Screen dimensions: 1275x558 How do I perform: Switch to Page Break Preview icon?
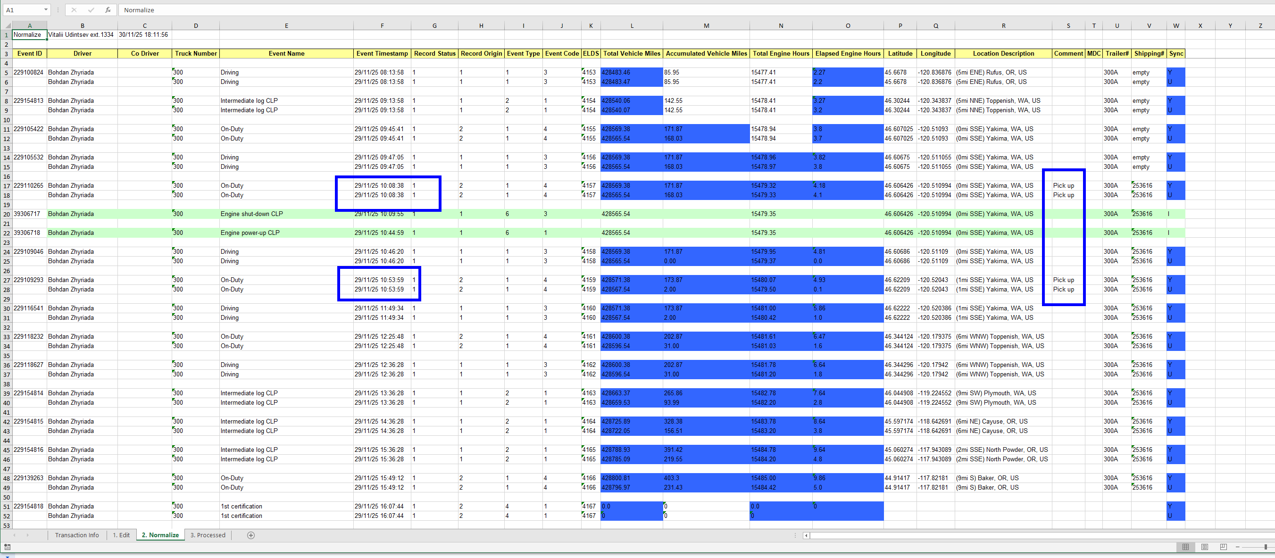pyautogui.click(x=1223, y=547)
